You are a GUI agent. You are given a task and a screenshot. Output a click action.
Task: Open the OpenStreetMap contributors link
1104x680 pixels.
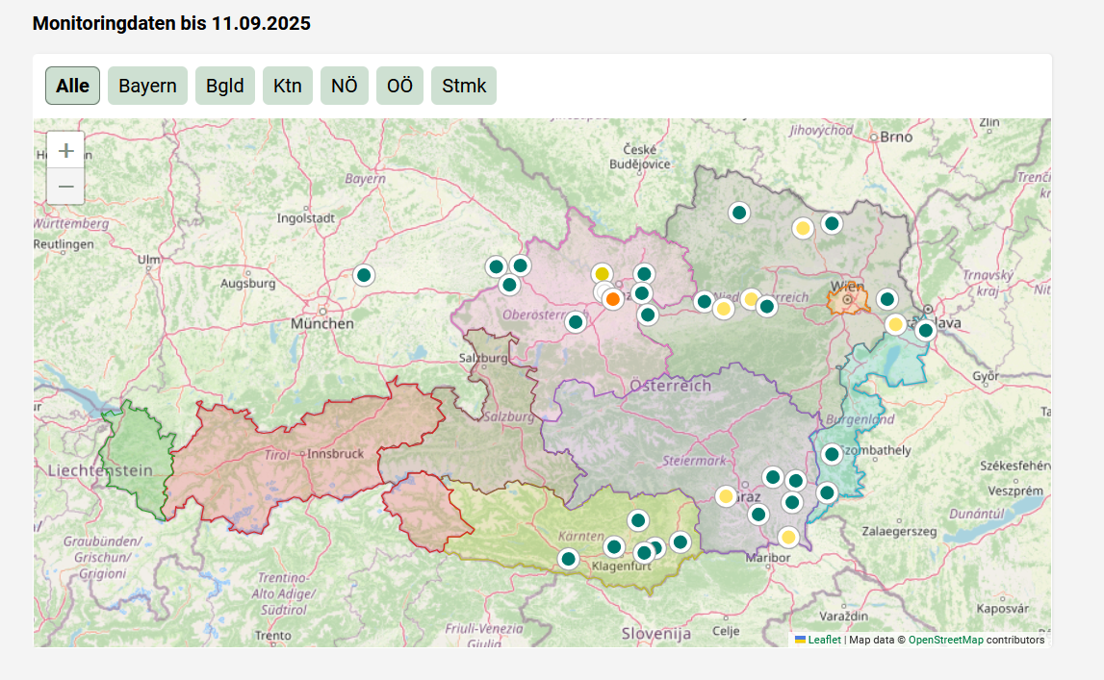tap(945, 640)
